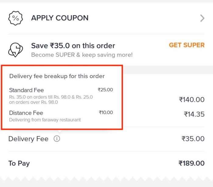Click the Delivery fee breakup tooltip title
213x187 pixels.
57,76
